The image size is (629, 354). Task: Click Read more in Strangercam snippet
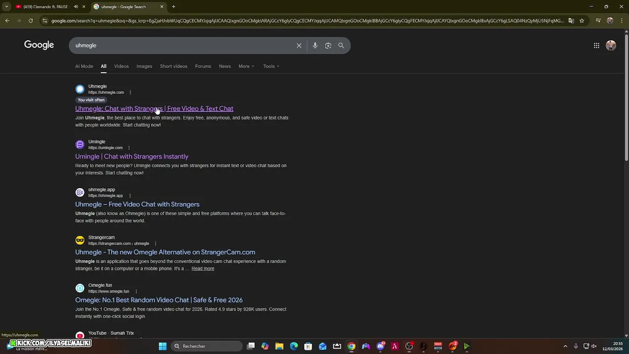tap(203, 268)
